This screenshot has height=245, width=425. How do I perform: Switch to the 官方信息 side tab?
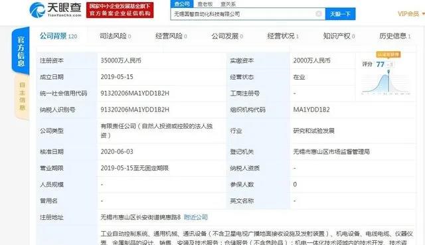[21, 51]
